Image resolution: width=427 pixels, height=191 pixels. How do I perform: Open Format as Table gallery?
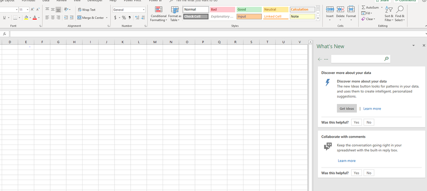pyautogui.click(x=175, y=14)
